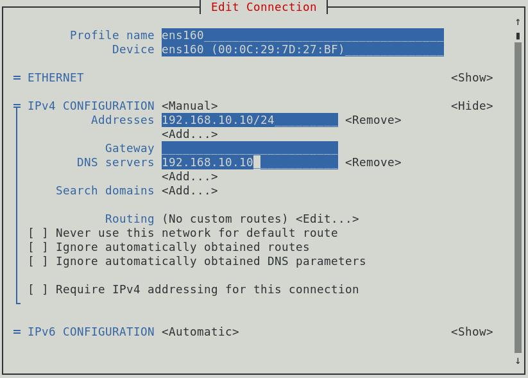Add another DNS server

[x=189, y=176]
